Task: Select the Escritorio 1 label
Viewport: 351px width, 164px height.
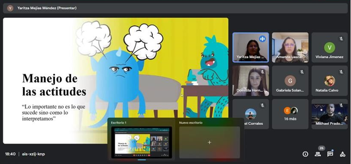Action: 119,123
